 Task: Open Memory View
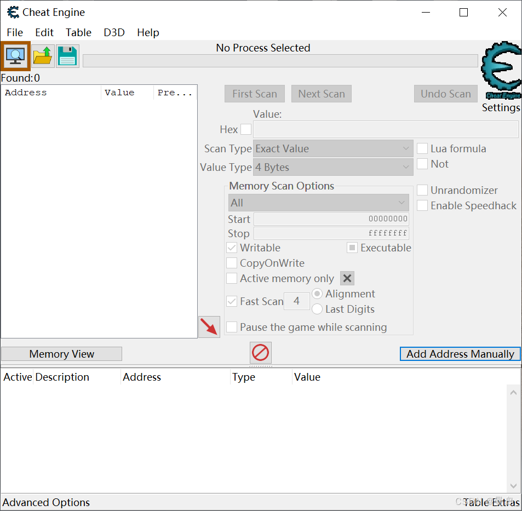pyautogui.click(x=61, y=354)
